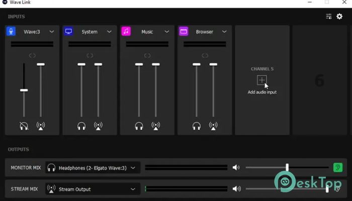Open the mixer options sliders icon
352x201 pixels.
click(329, 16)
